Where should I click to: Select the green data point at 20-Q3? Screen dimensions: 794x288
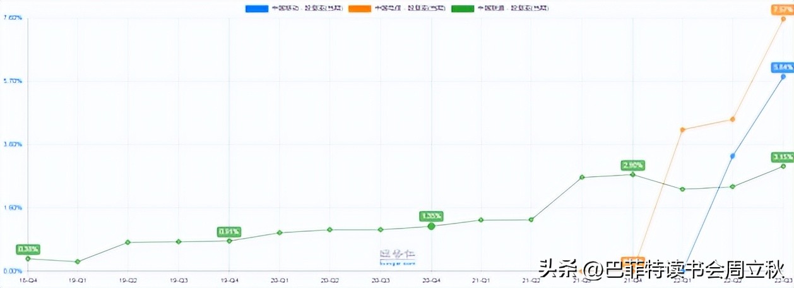pyautogui.click(x=381, y=230)
